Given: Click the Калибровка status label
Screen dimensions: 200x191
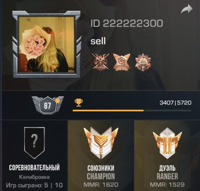Looking at the screenshot, I should coord(34,177).
